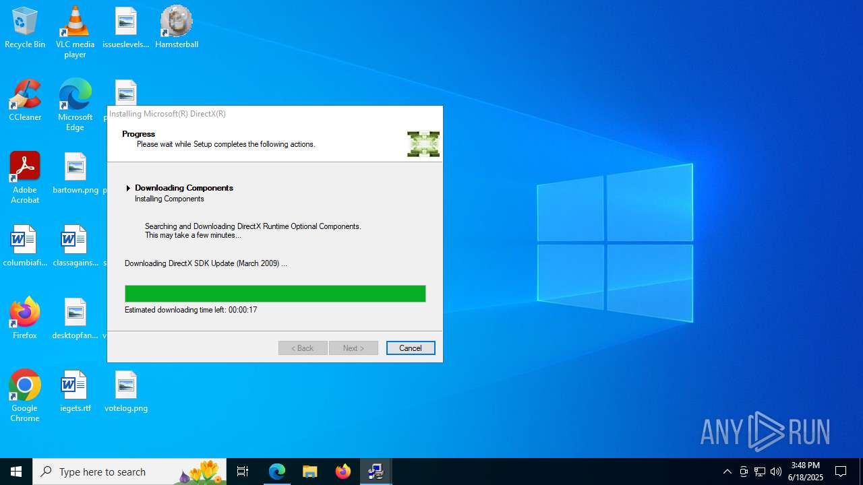This screenshot has width=863, height=485.
Task: Open Edge from the taskbar
Action: pyautogui.click(x=277, y=472)
